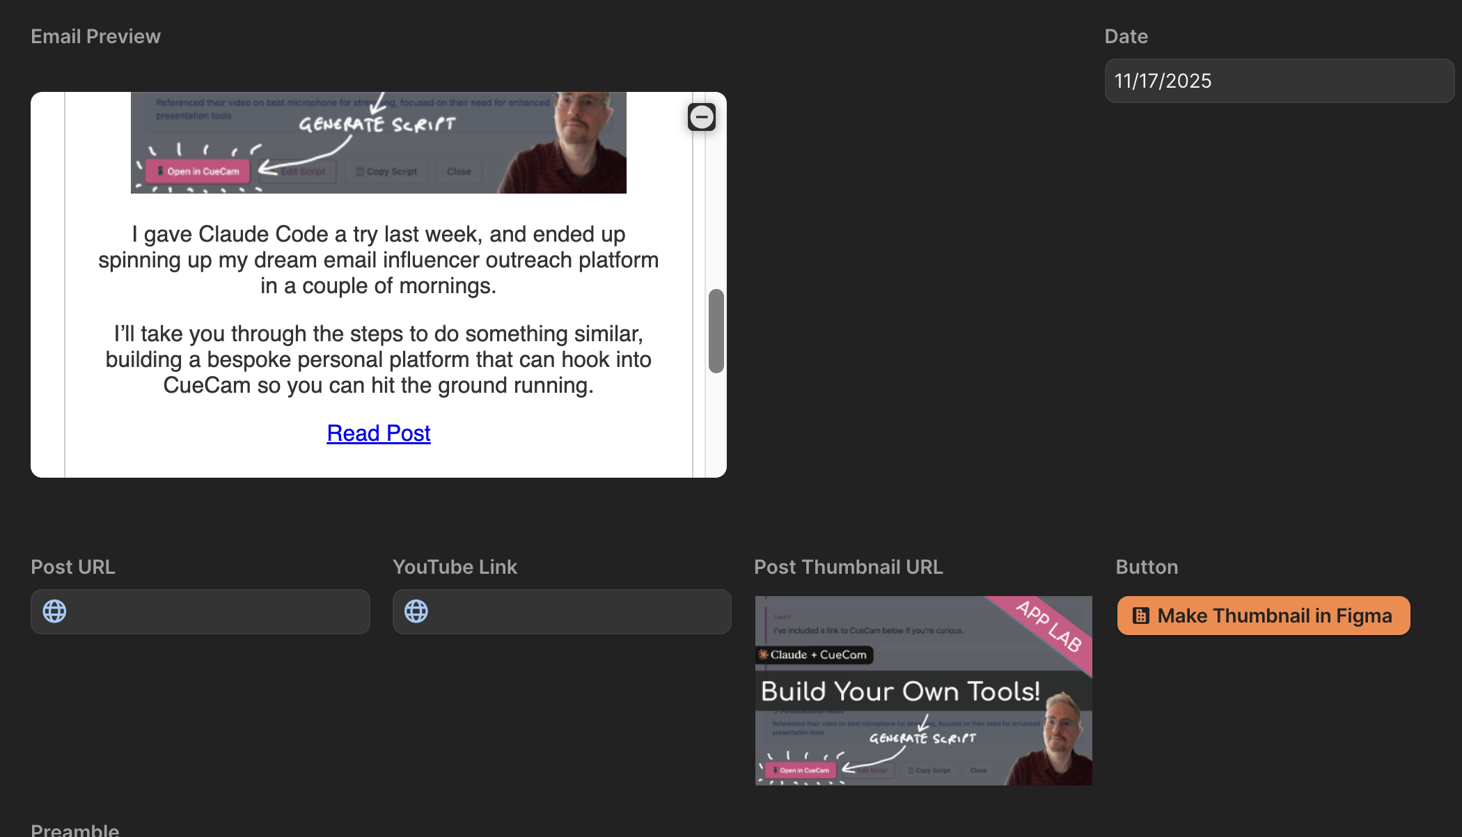Collapse the email preview using the minus icon
Image resolution: width=1462 pixels, height=837 pixels.
(x=702, y=116)
